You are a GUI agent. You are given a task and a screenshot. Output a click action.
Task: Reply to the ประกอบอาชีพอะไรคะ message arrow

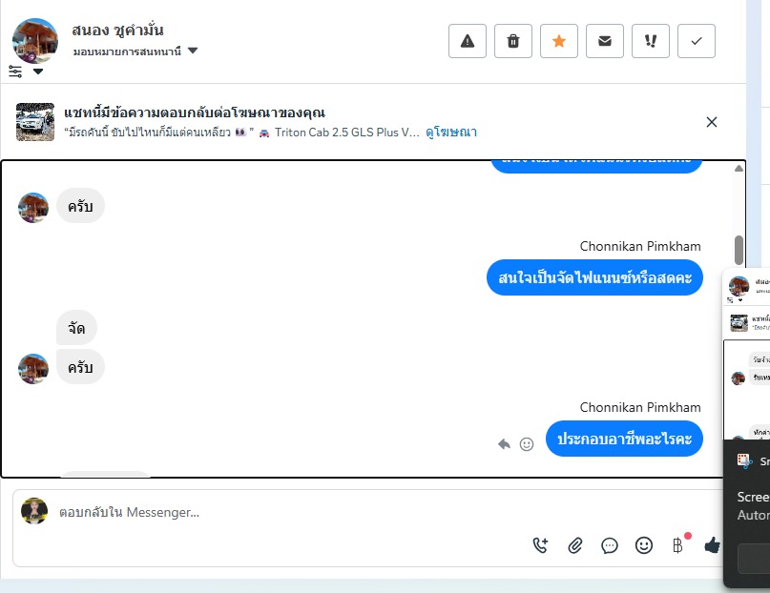click(504, 444)
